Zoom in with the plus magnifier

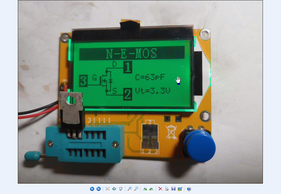point(130,189)
